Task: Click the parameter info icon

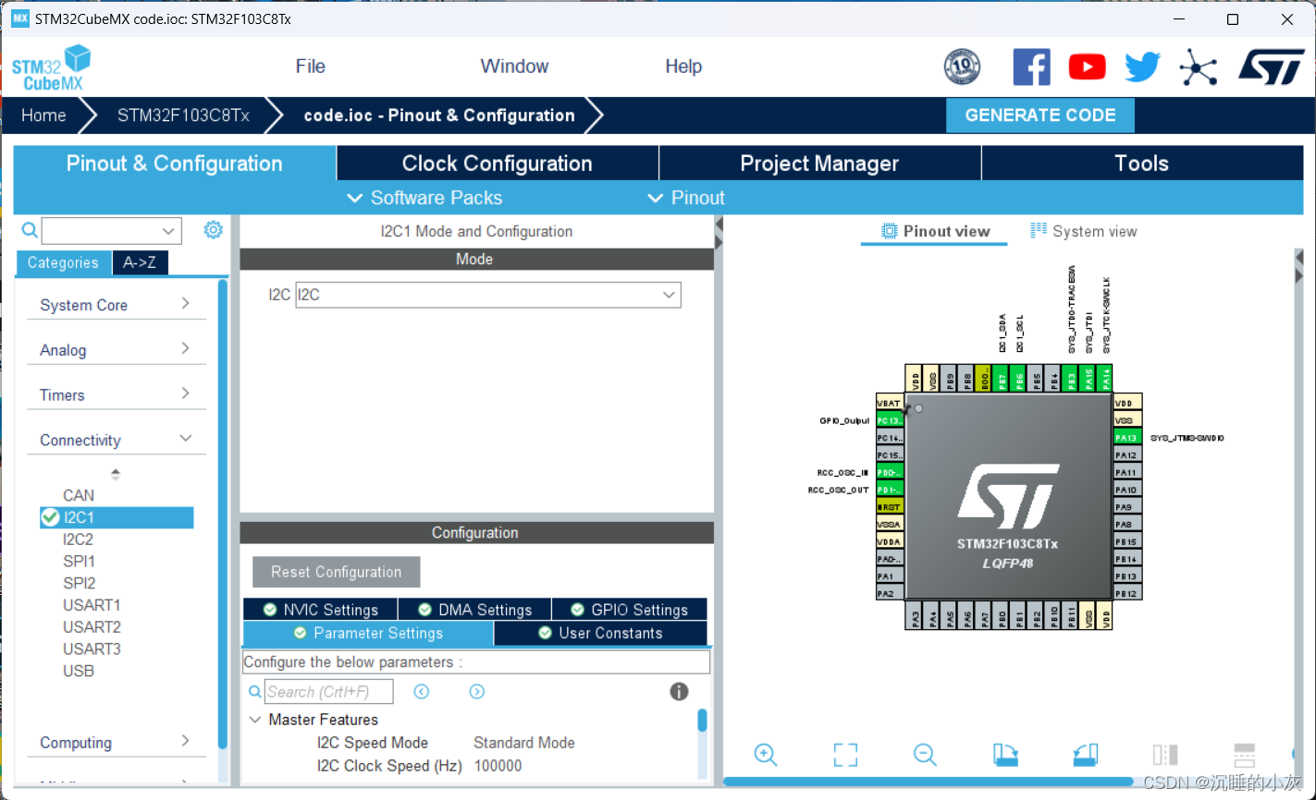Action: pos(678,691)
